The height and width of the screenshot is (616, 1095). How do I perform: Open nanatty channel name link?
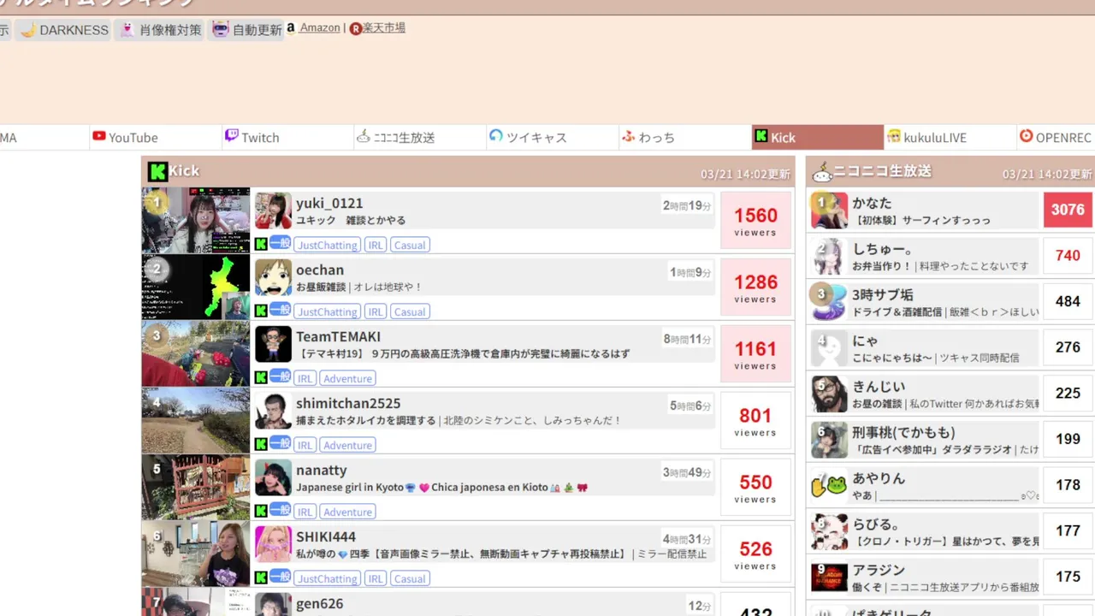(322, 471)
